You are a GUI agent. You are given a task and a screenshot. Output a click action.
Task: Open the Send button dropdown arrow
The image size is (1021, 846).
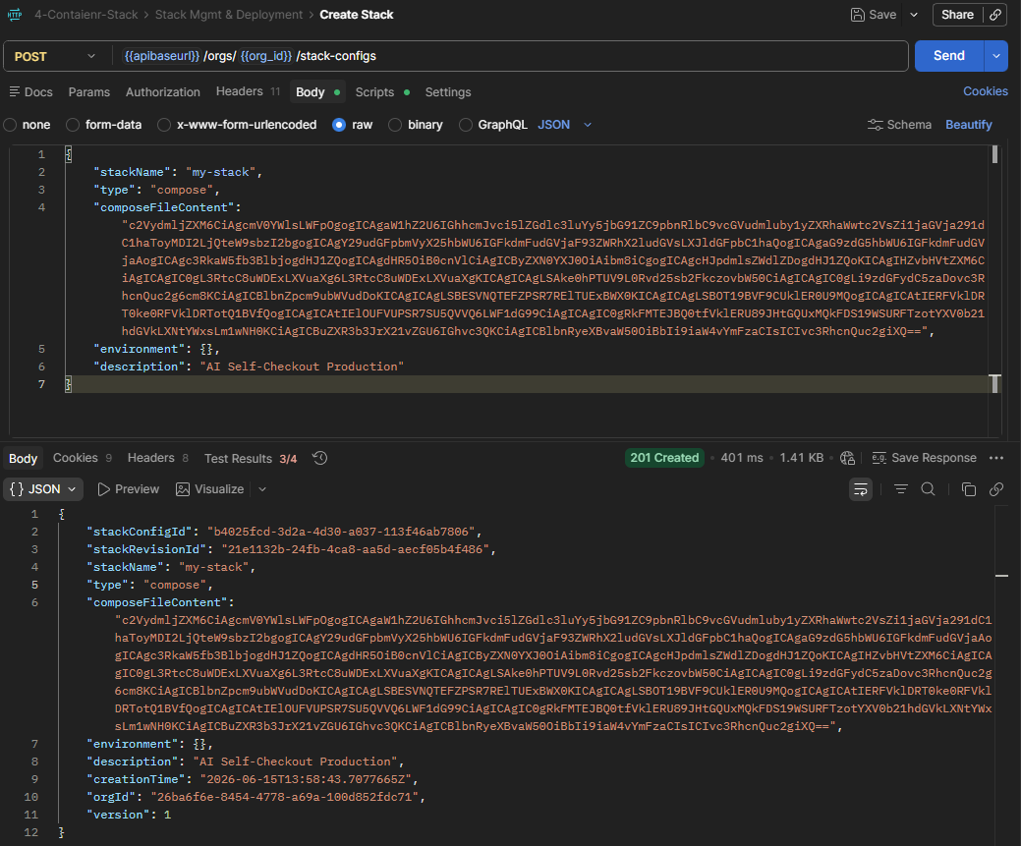(996, 56)
